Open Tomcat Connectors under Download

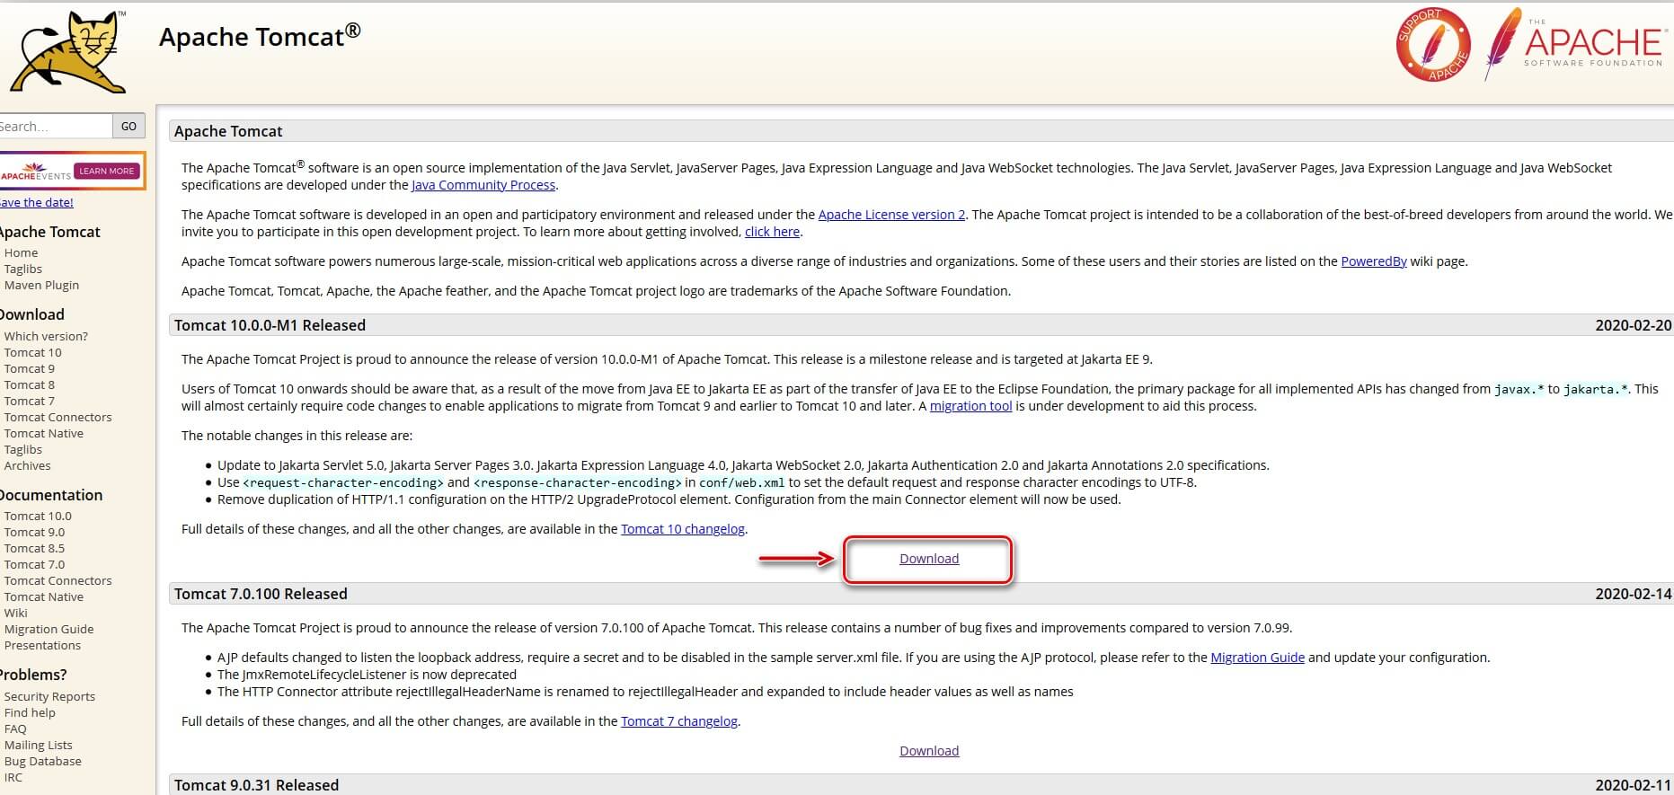(x=58, y=417)
